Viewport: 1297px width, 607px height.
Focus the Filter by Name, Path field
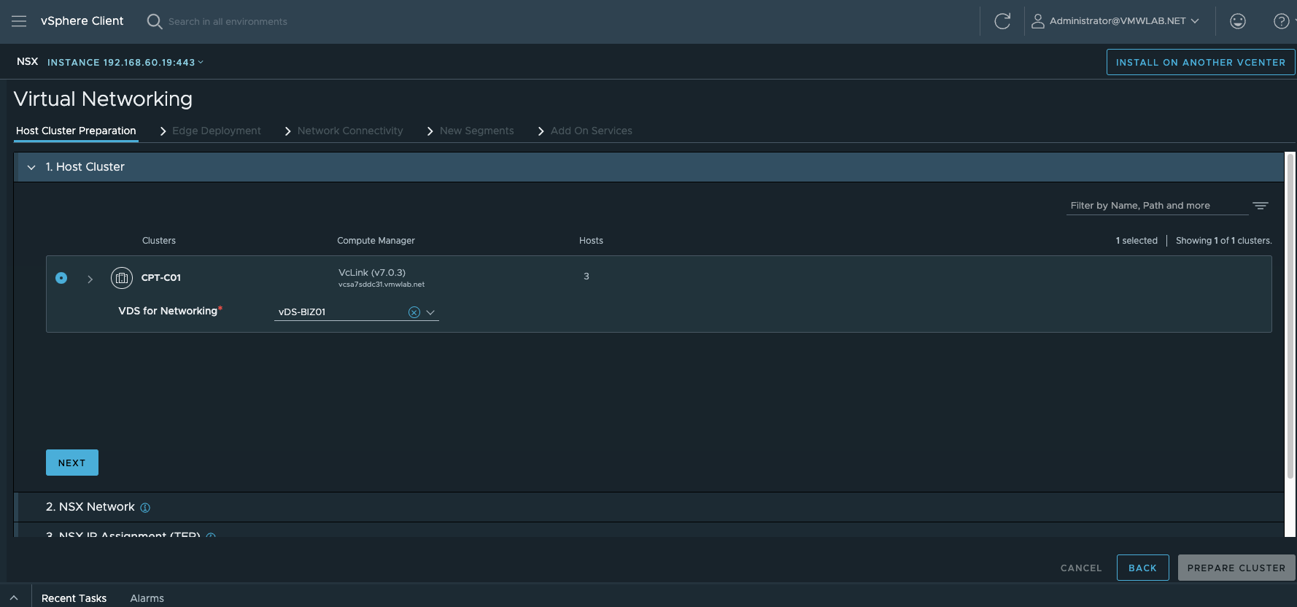point(1158,206)
